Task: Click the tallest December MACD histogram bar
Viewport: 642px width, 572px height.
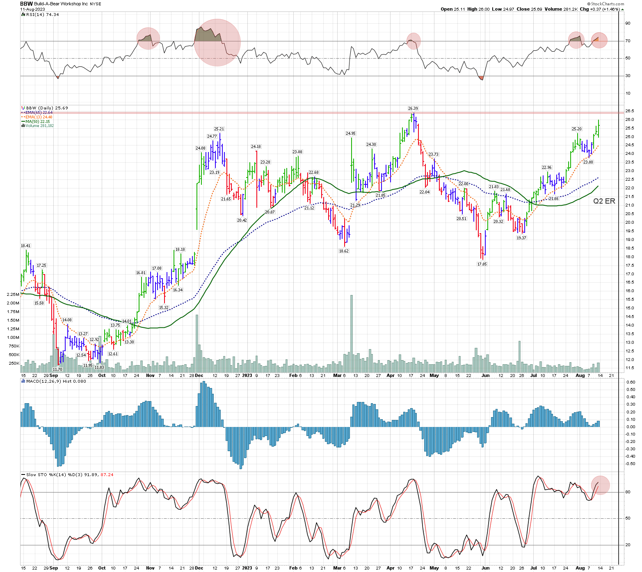Action: point(203,404)
